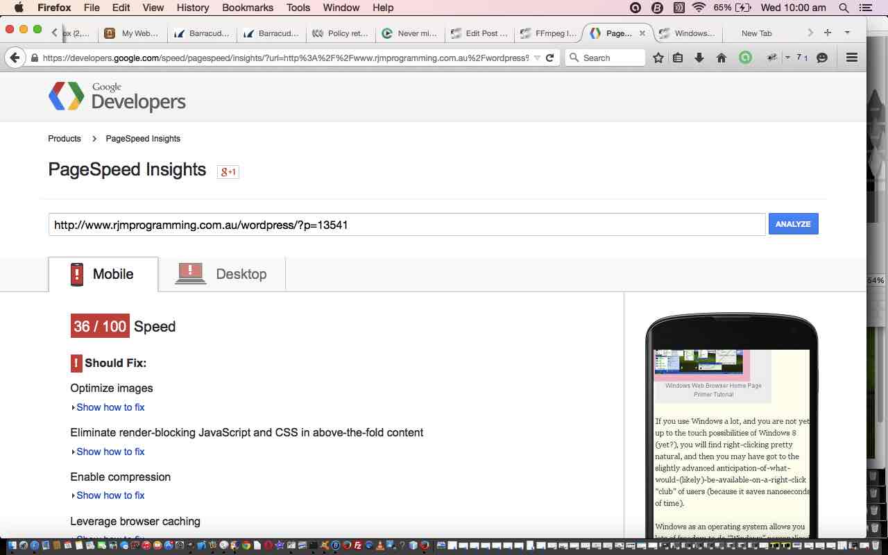Open Firefox downloads arrow icon
This screenshot has height=555, width=888.
(x=699, y=58)
